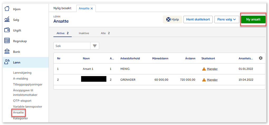The width and height of the screenshot is (269, 125).
Task: Switch to the Inaktive tab
Action: pos(84,33)
